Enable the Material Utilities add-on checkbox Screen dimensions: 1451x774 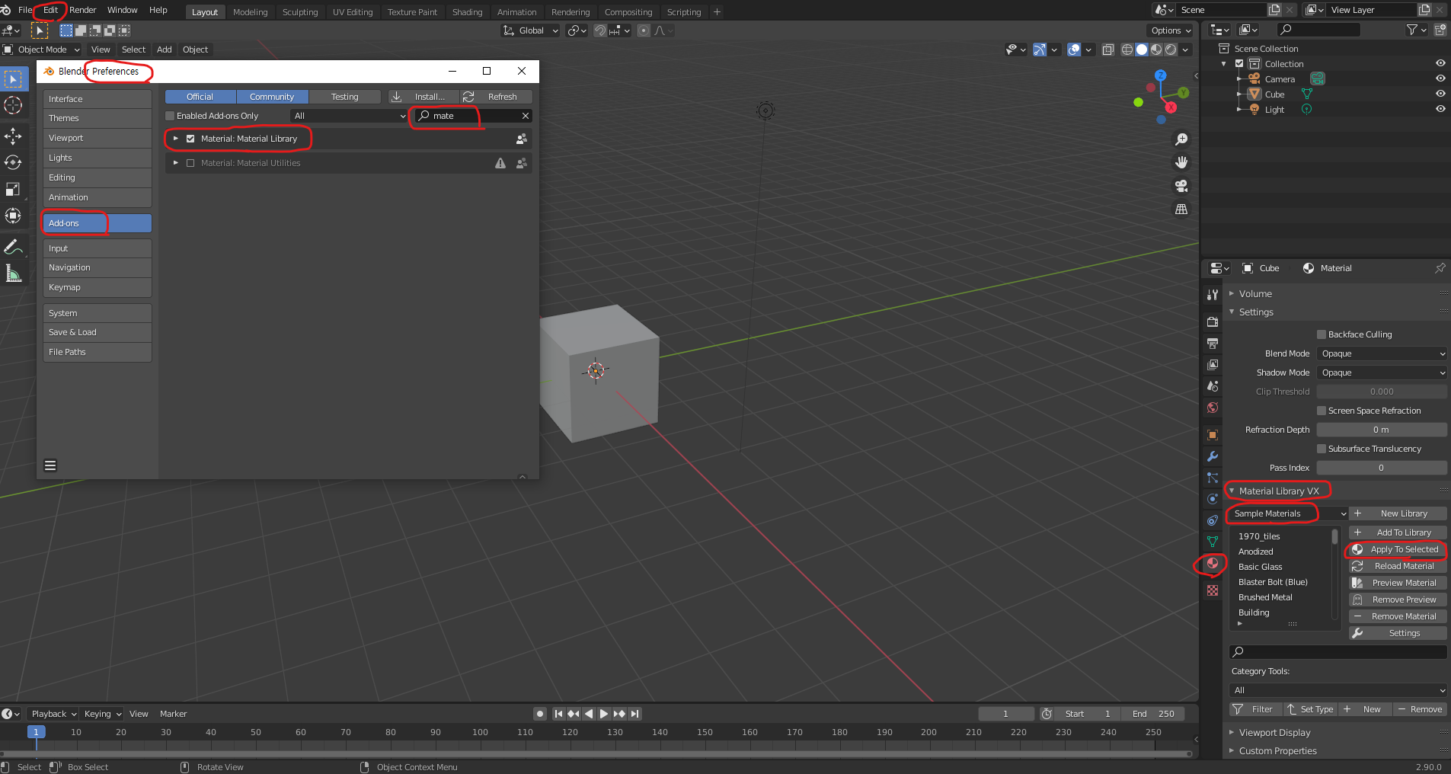(x=190, y=163)
